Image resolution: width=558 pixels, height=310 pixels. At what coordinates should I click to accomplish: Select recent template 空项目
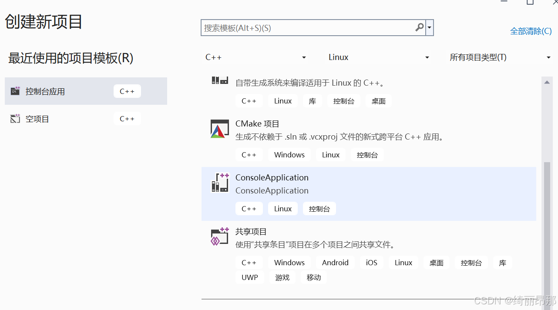86,119
